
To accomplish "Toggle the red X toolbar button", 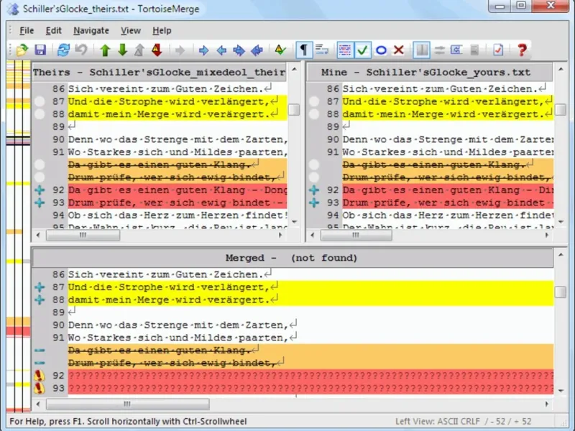I will [x=399, y=50].
